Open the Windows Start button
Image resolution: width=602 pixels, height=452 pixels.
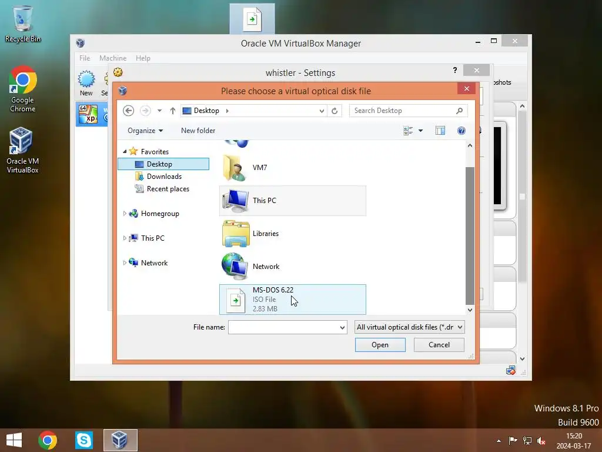coord(14,440)
